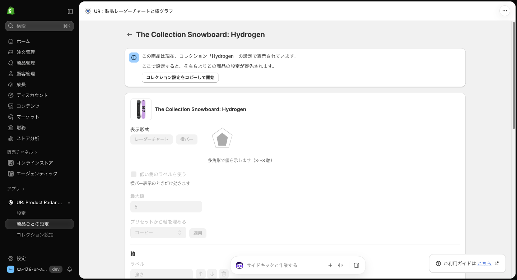517x280 pixels.
Task: Select the レーダーチャート display format
Action: (152, 139)
